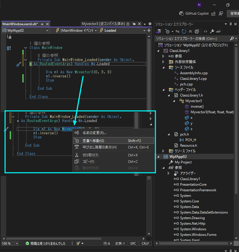This screenshot has height=252, width=239.
Task: Click the switch views icon in Solution Explorer
Action: (158, 31)
